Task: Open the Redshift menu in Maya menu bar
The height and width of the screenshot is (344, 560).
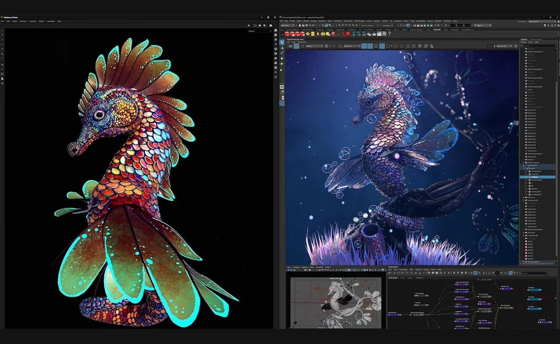Action: (x=438, y=21)
